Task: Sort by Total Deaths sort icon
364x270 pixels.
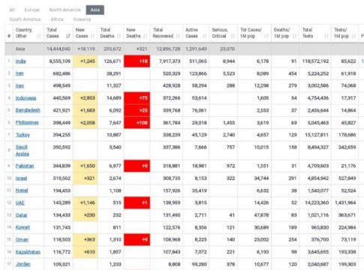Action: 119,36
